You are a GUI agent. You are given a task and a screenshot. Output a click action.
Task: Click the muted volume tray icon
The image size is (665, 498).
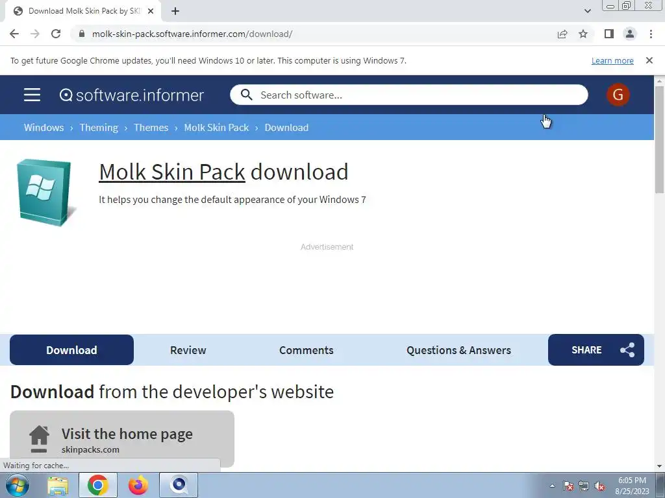pos(599,486)
